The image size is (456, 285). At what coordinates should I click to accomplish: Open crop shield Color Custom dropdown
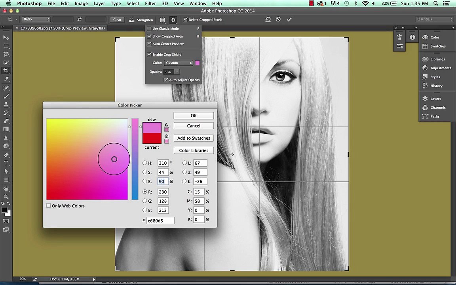(x=179, y=63)
